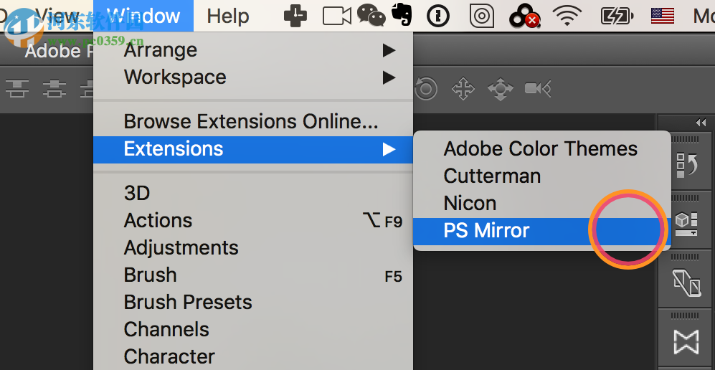Open the WeChat menu bar icon

[x=371, y=15]
